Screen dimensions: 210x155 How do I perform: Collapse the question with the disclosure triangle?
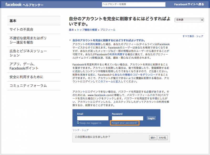pos(70,40)
